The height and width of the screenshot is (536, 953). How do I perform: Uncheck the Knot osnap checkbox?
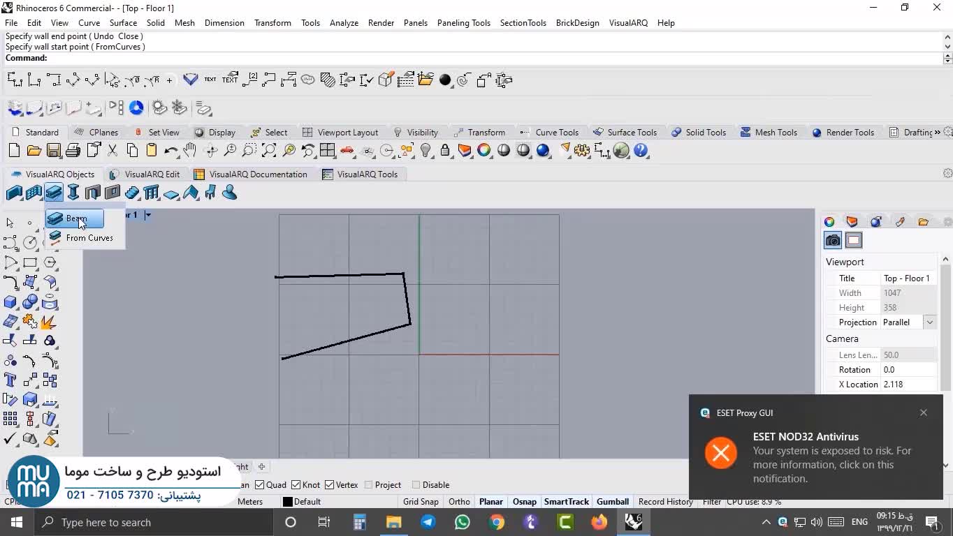click(296, 485)
